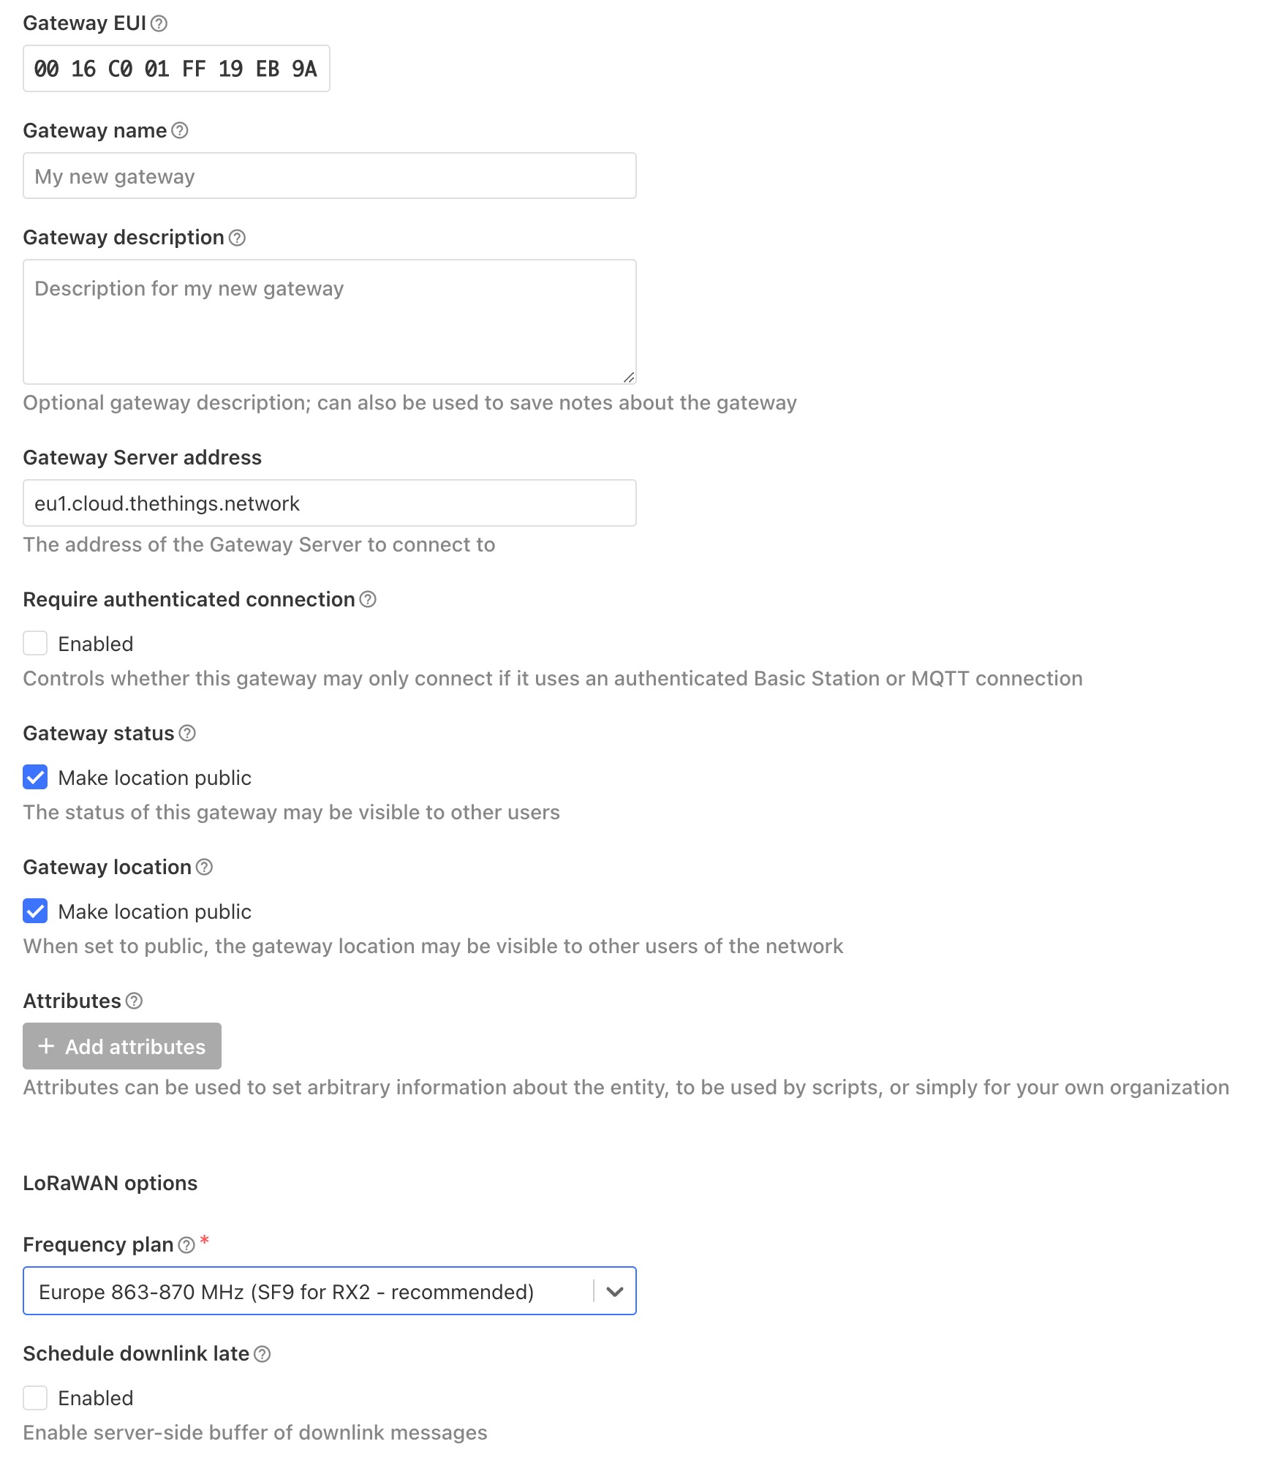This screenshot has width=1265, height=1463.
Task: Click inside the Gateway description textarea
Action: tap(330, 322)
